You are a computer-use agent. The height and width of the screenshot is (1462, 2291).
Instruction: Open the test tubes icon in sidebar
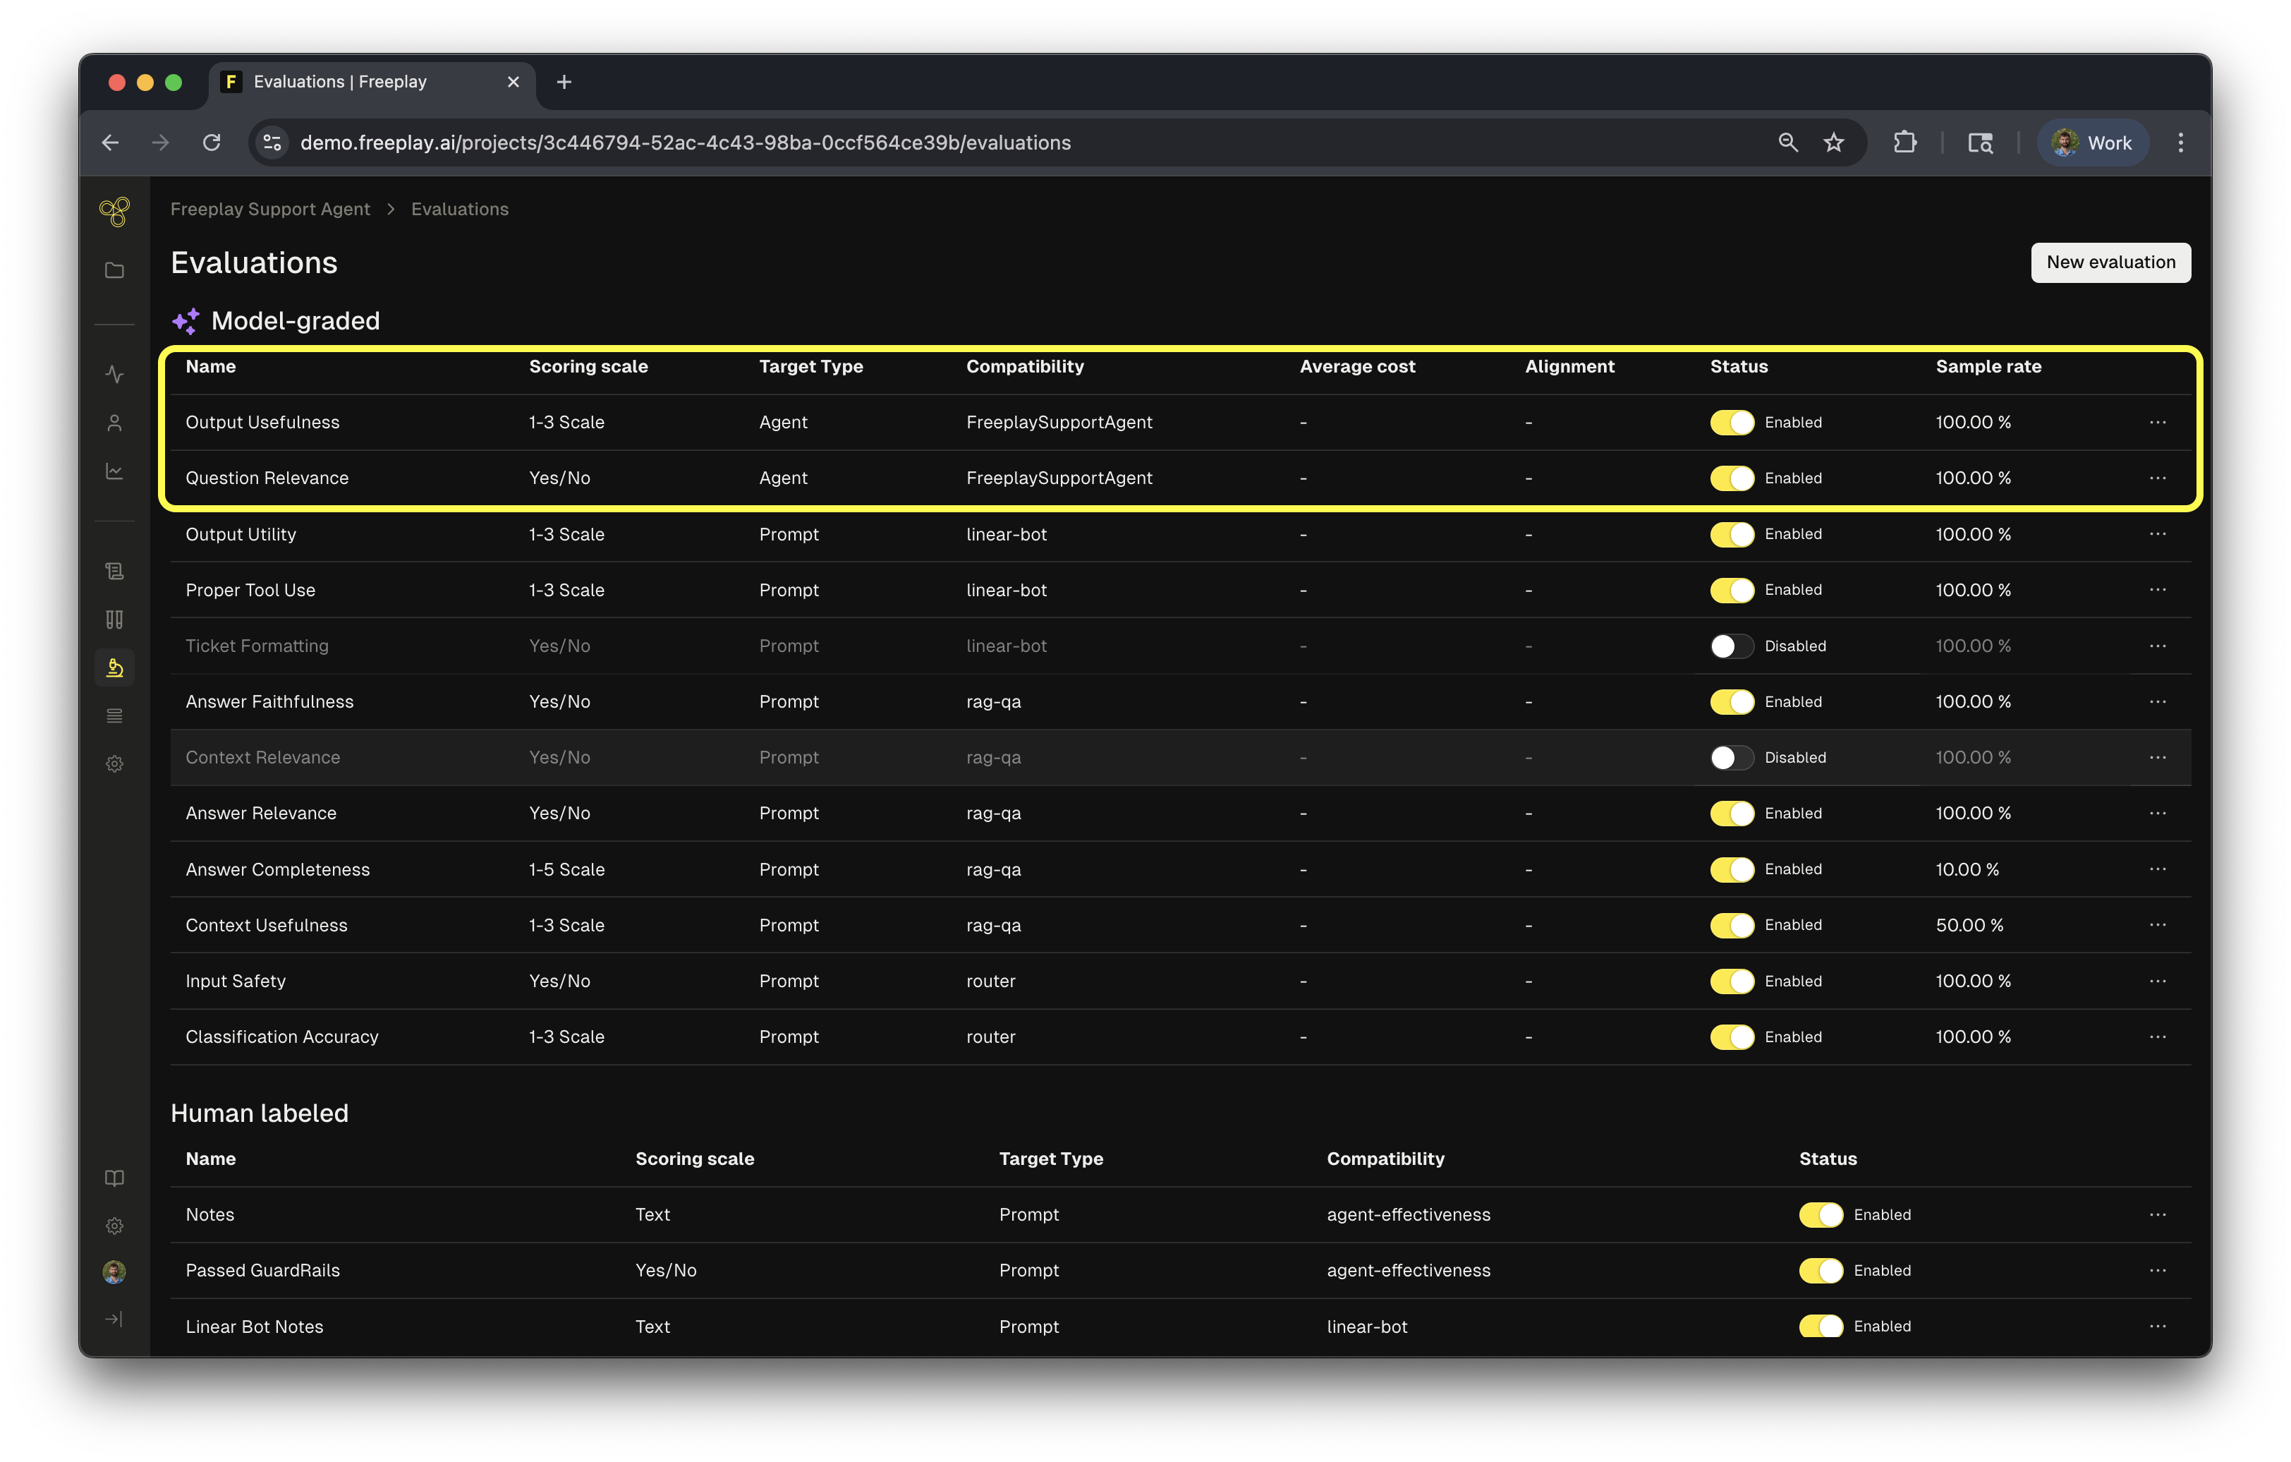114,620
